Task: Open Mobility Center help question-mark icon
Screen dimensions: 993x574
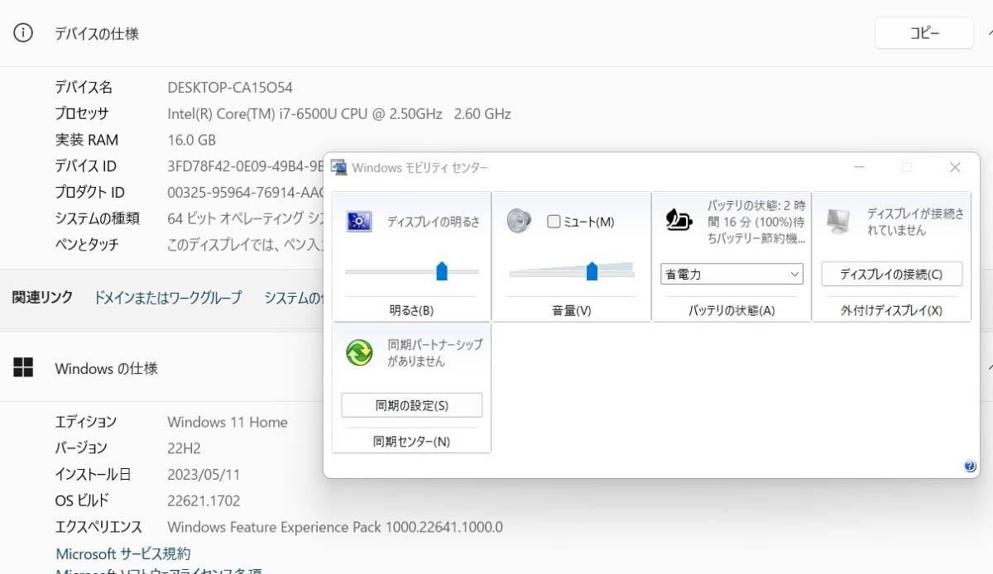Action: [970, 466]
